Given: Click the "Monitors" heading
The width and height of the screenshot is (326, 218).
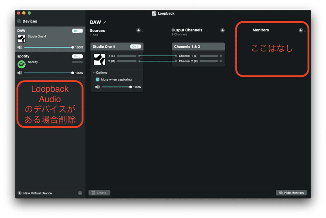Looking at the screenshot, I should coord(261,30).
